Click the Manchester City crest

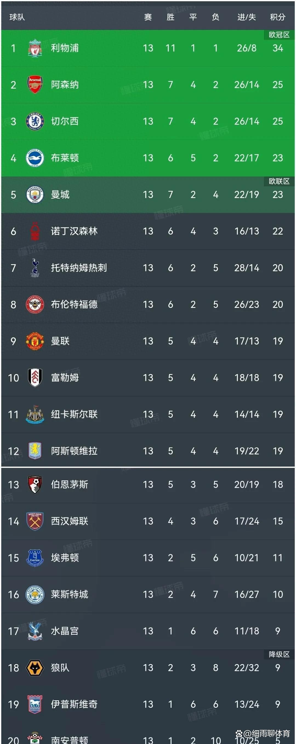point(34,194)
